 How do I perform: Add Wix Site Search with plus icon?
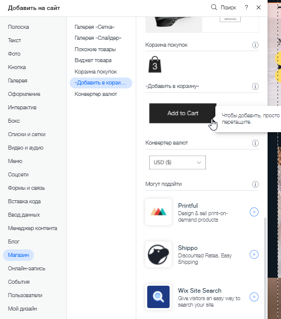coord(254,297)
